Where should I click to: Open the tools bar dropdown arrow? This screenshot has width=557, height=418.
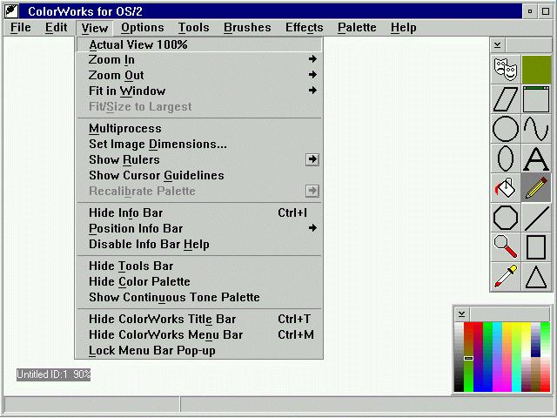pyautogui.click(x=498, y=45)
